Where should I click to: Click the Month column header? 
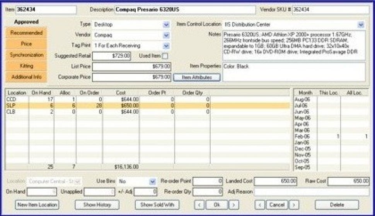[305, 93]
